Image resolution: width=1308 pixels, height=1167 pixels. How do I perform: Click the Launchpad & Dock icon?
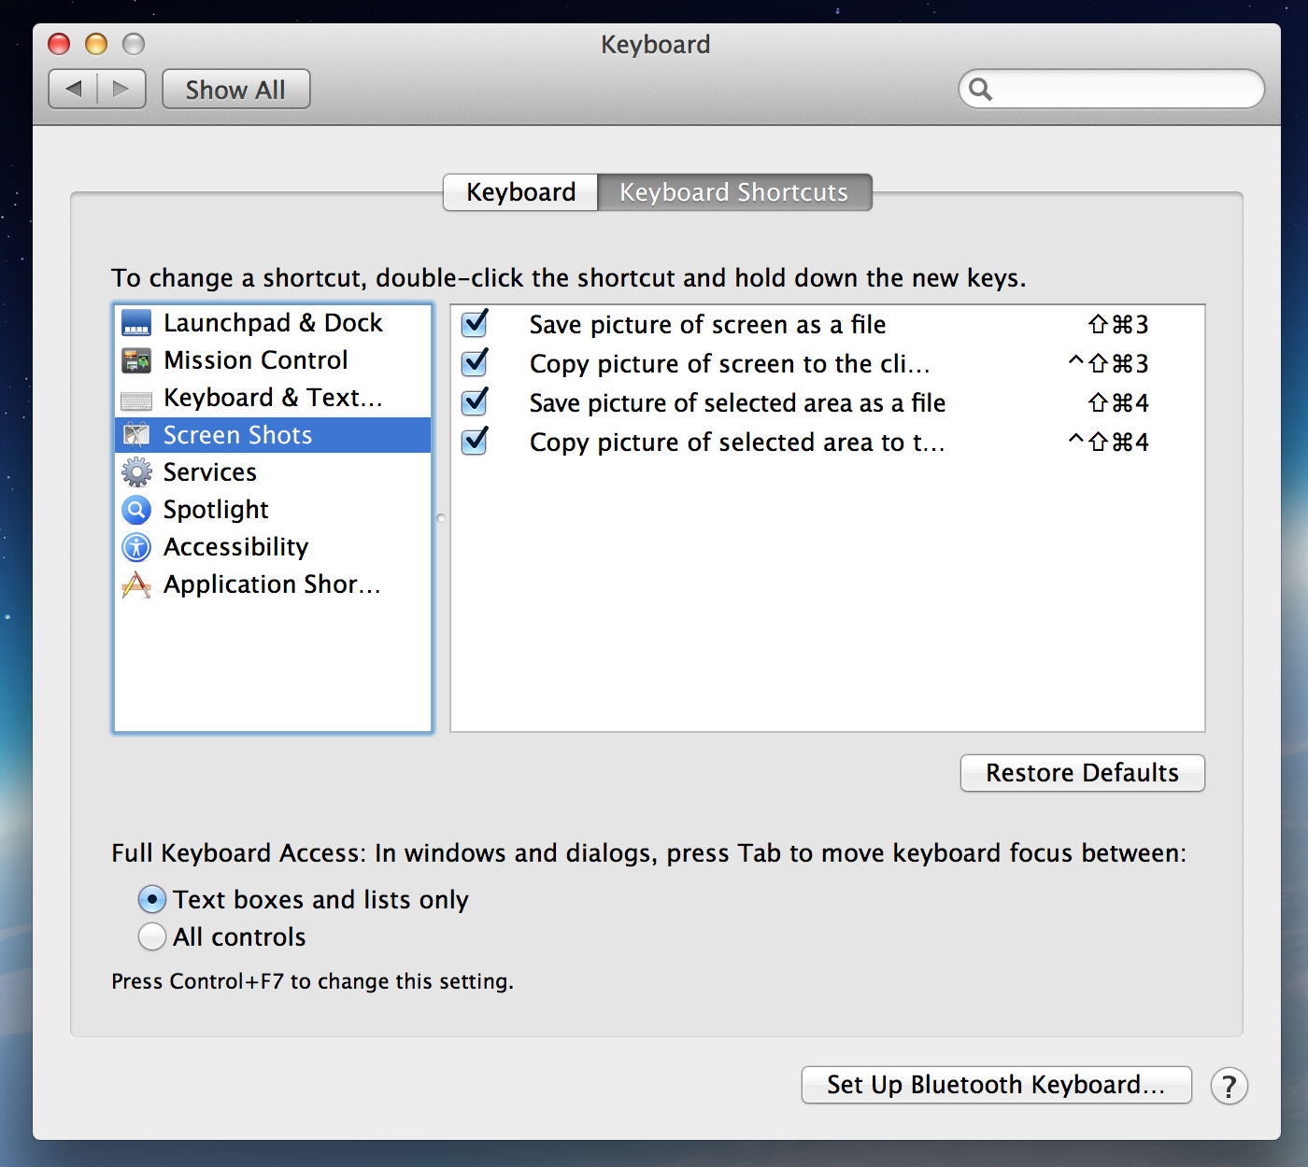136,323
